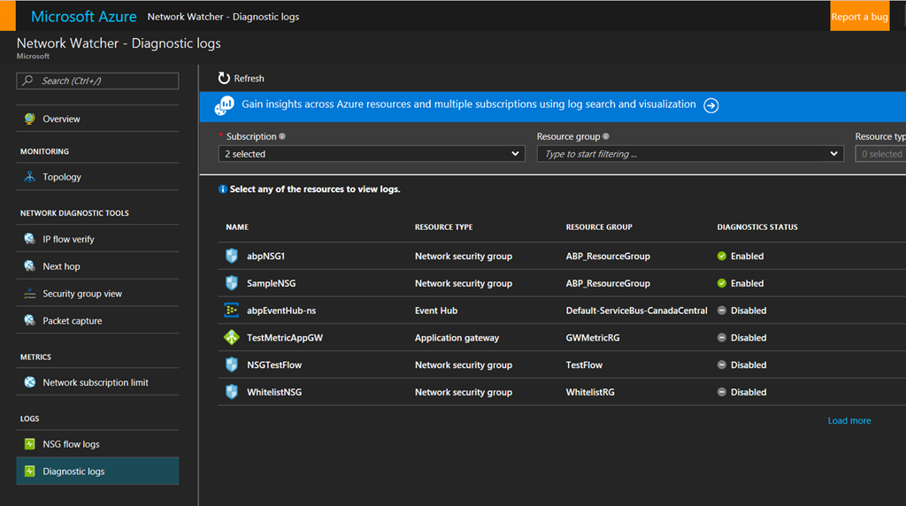Click Default-ServiceBus-CanadaCentral resource group cell
Image resolution: width=906 pixels, height=506 pixels.
click(637, 310)
